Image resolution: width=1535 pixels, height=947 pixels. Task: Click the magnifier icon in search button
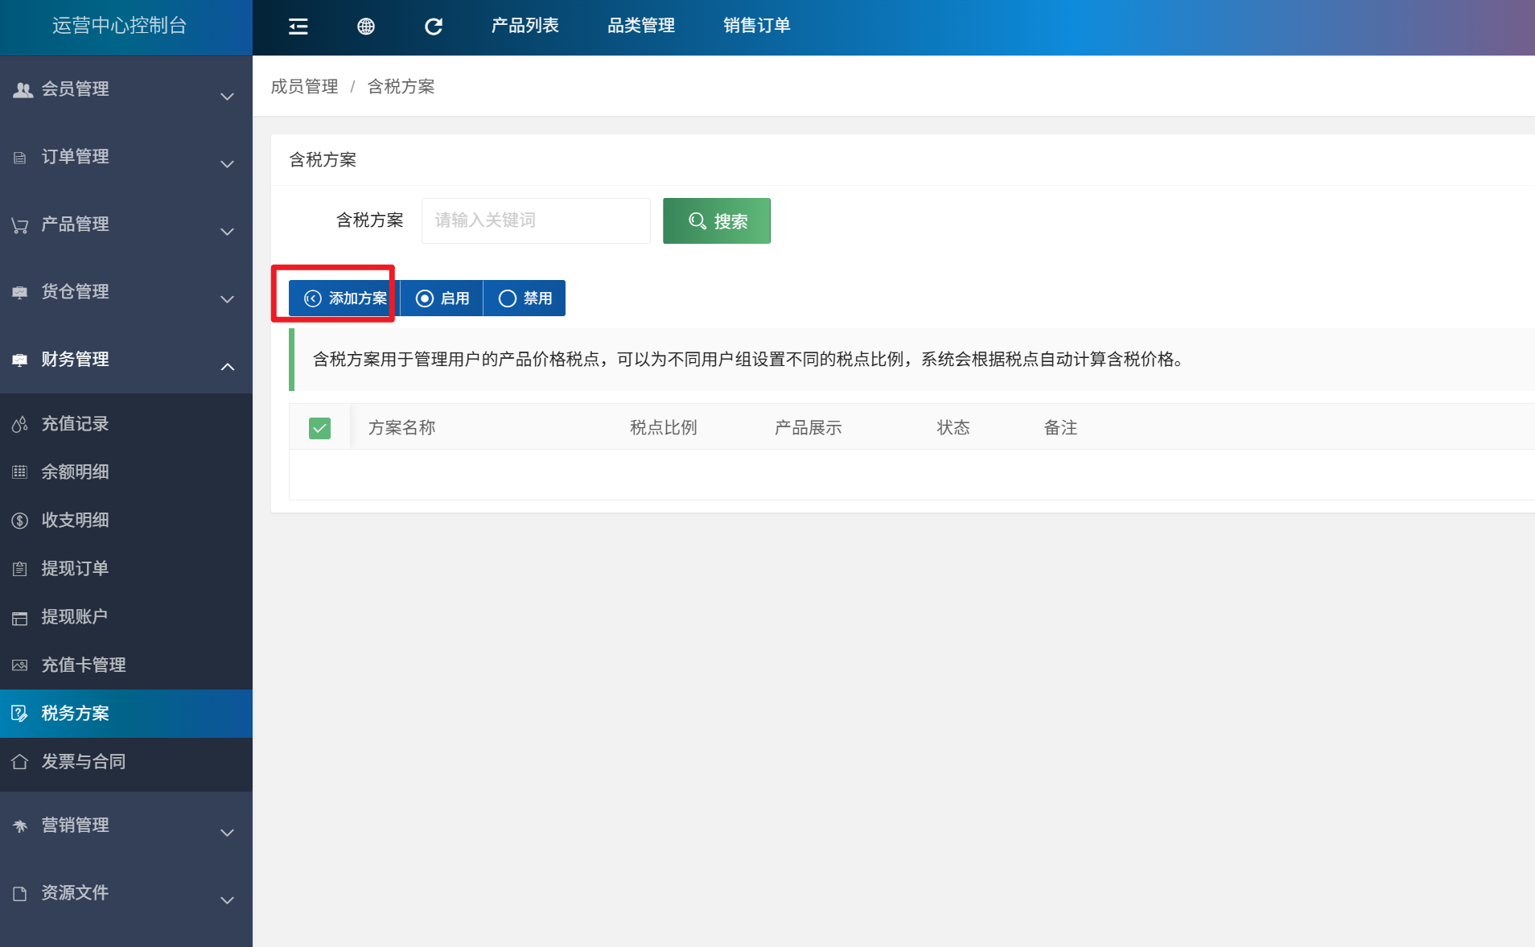pos(697,221)
